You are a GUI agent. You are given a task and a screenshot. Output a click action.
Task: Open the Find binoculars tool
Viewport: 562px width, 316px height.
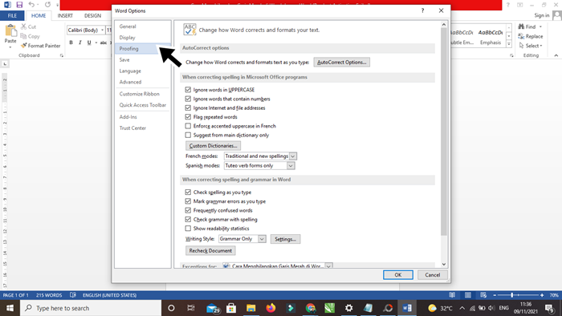click(521, 26)
